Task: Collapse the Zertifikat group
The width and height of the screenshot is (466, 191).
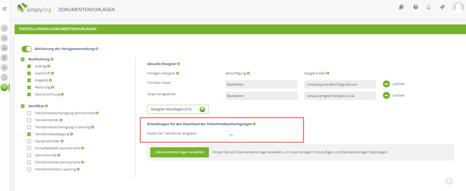Action: click(23, 106)
